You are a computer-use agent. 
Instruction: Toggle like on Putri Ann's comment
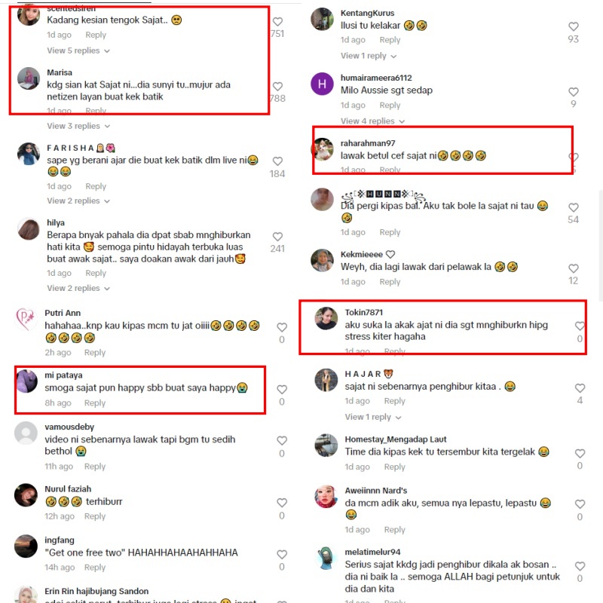282,327
